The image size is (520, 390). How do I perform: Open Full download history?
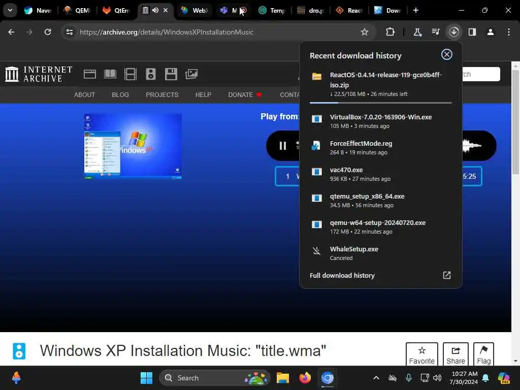342,275
